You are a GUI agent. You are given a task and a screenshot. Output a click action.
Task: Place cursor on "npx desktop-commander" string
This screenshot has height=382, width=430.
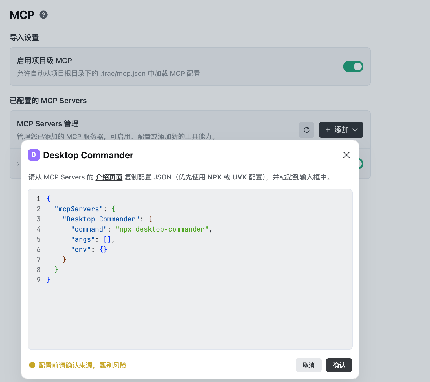coord(162,229)
